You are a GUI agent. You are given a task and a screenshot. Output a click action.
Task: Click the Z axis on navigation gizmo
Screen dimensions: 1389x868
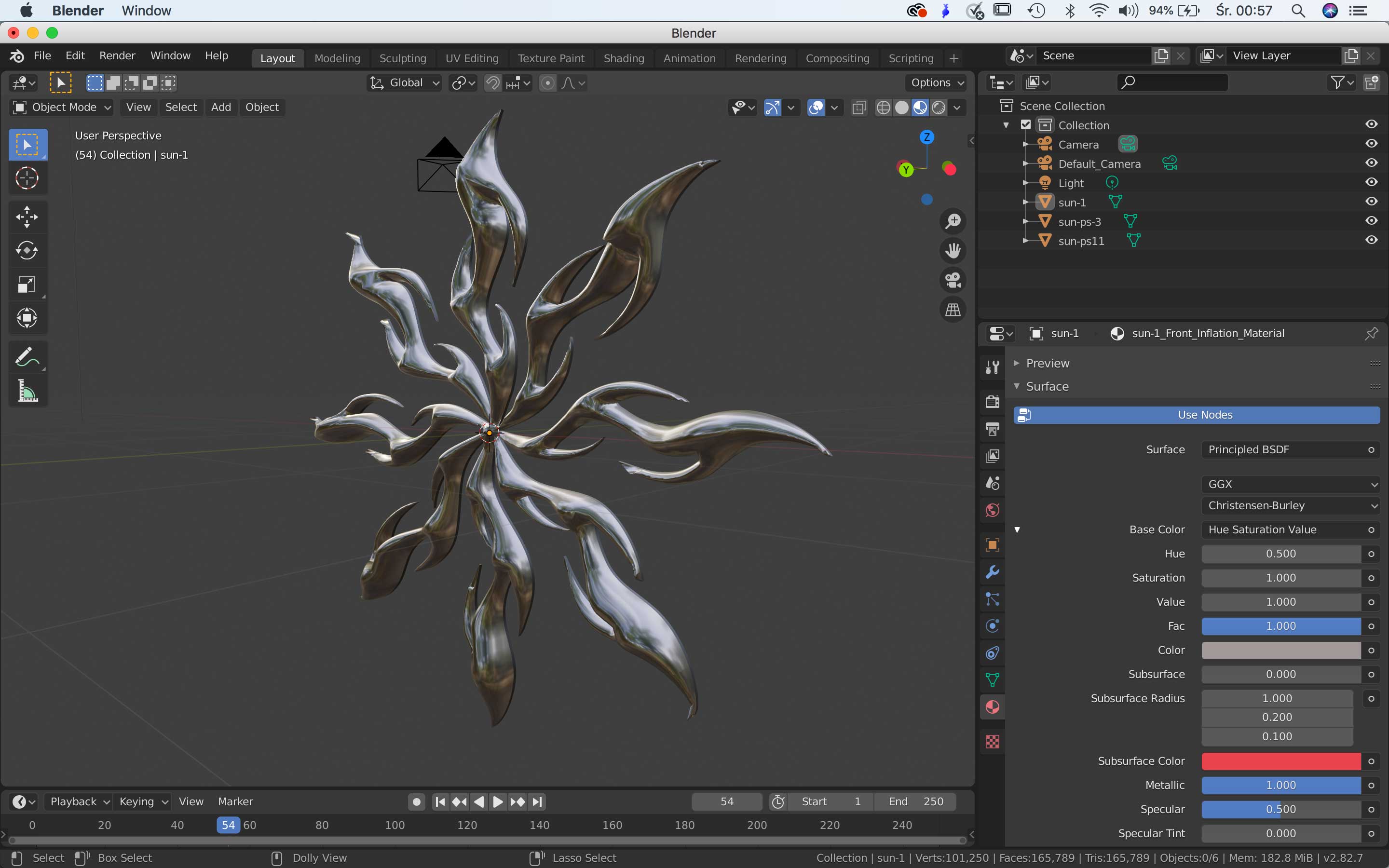926,137
